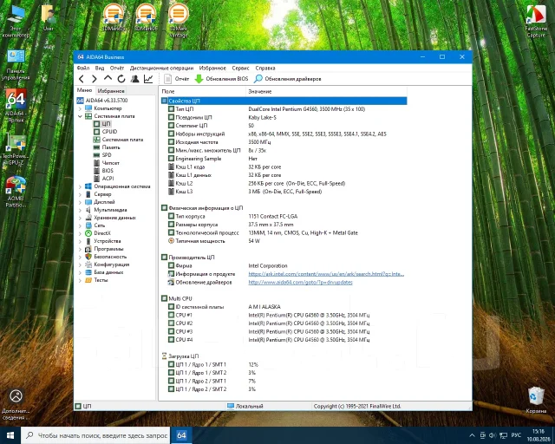This screenshot has height=444, width=555.
Task: Open AOMEI Partition desktop shortcut
Action: pos(16,192)
